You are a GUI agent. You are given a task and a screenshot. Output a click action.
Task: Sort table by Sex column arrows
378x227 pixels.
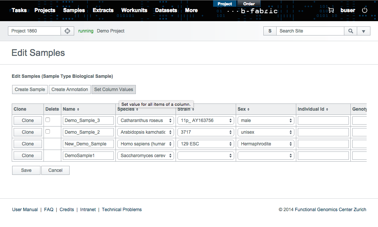(249, 110)
